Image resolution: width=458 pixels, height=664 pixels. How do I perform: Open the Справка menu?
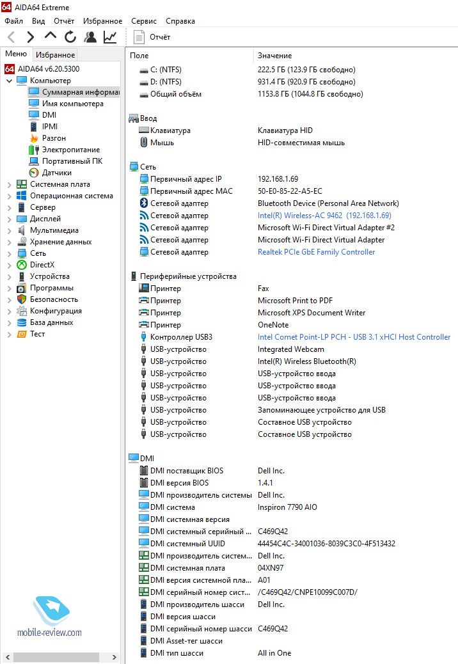[180, 20]
